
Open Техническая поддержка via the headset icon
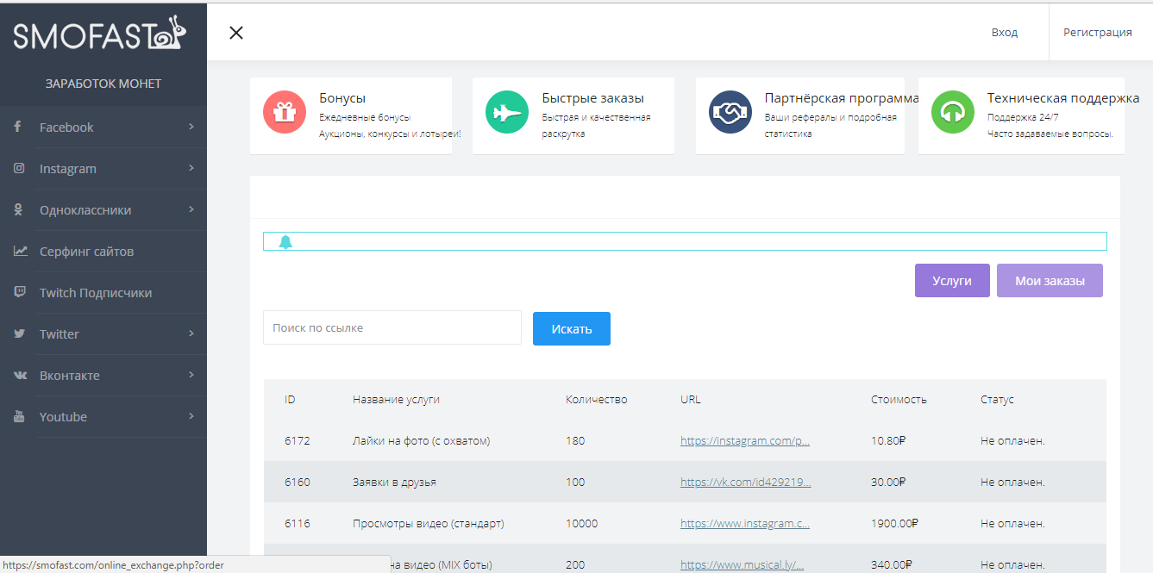coord(952,112)
